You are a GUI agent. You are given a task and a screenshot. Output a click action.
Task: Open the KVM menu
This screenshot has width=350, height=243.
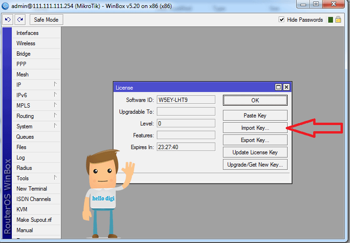(36, 209)
